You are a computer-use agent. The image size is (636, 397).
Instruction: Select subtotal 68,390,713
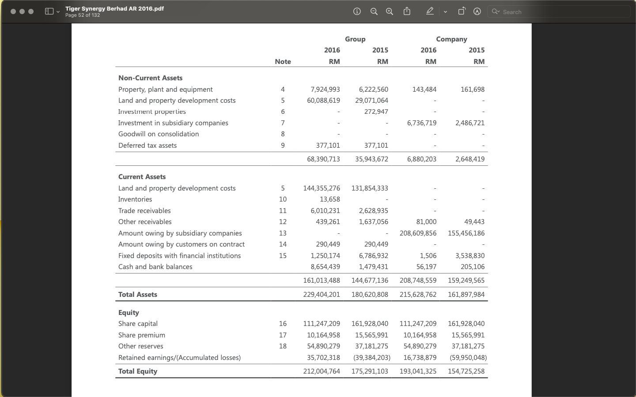click(x=323, y=159)
